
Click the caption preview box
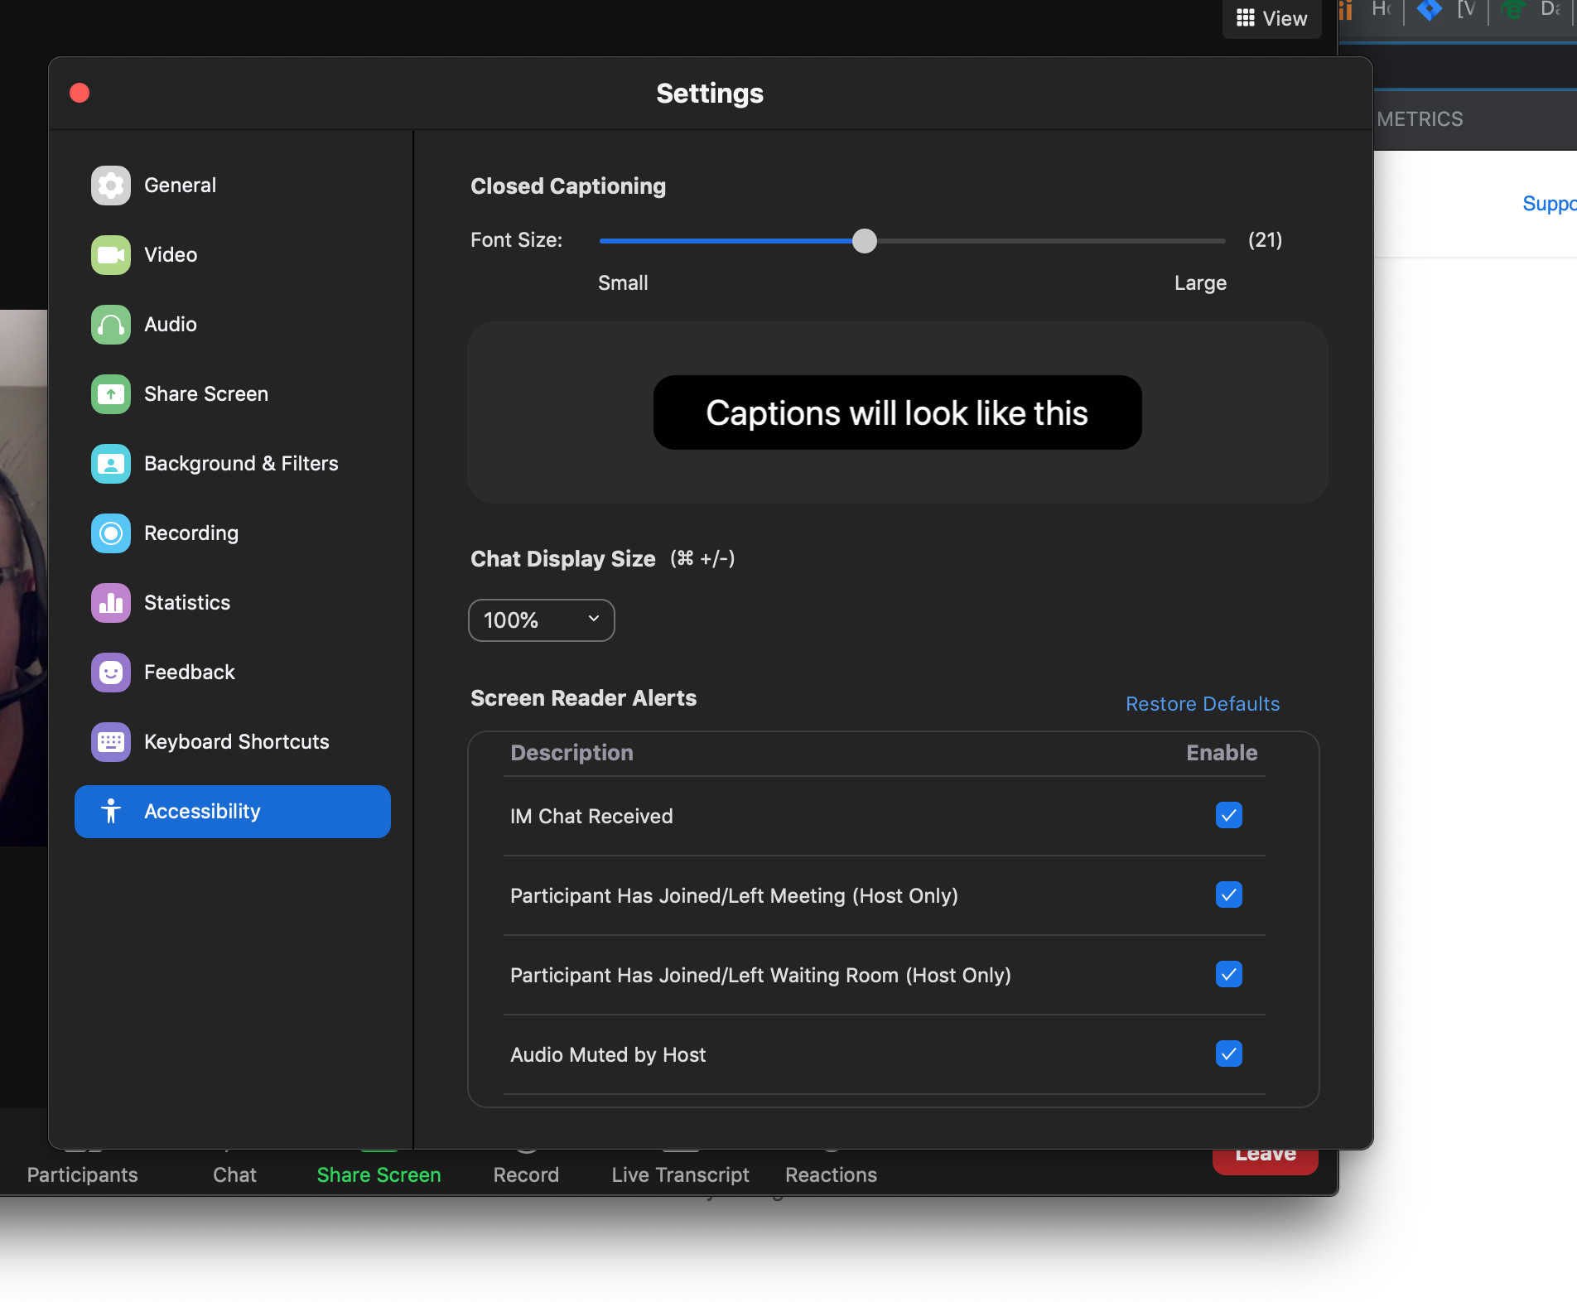tap(897, 412)
